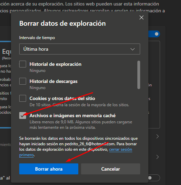This screenshot has height=185, width=181.
Task: Uncheck Archivos e imágenes en memoria caché
Action: pos(23,115)
